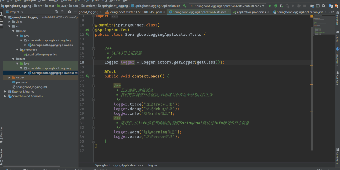Collapse the resources folder
Image resolution: width=340 pixels, height=170 pixels.
tap(17, 50)
